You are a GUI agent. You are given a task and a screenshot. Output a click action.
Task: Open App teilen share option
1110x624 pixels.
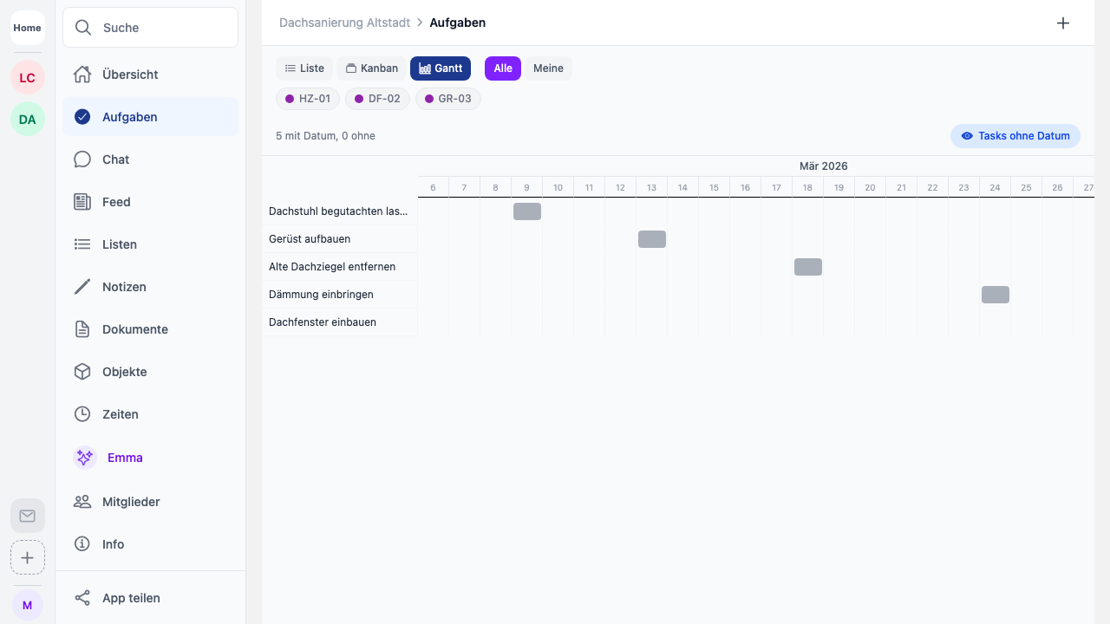click(x=130, y=598)
